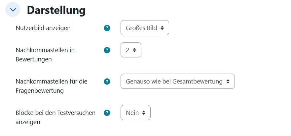The image size is (291, 136).
Task: Click the Darstellung section heading
Action: pyautogui.click(x=56, y=10)
